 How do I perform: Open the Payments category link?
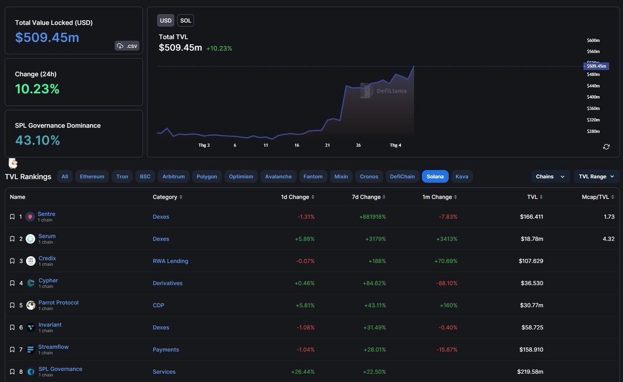click(x=166, y=350)
